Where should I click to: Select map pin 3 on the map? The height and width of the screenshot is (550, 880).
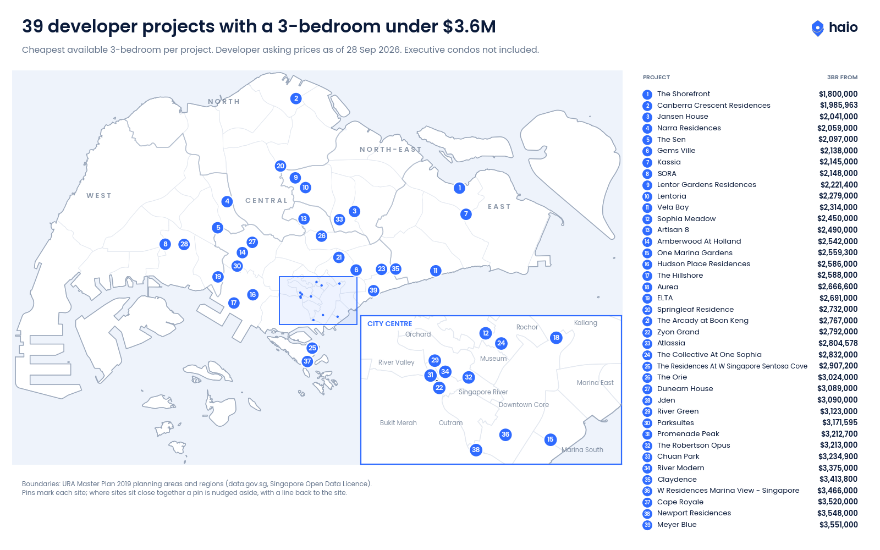tap(355, 211)
